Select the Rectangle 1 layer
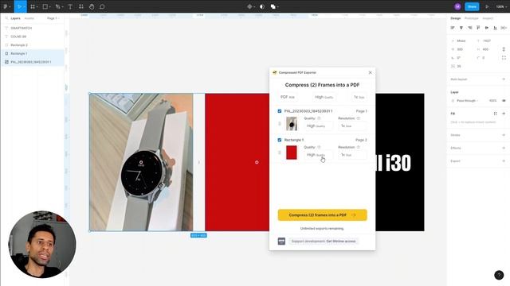Image resolution: width=510 pixels, height=286 pixels. (x=33, y=53)
